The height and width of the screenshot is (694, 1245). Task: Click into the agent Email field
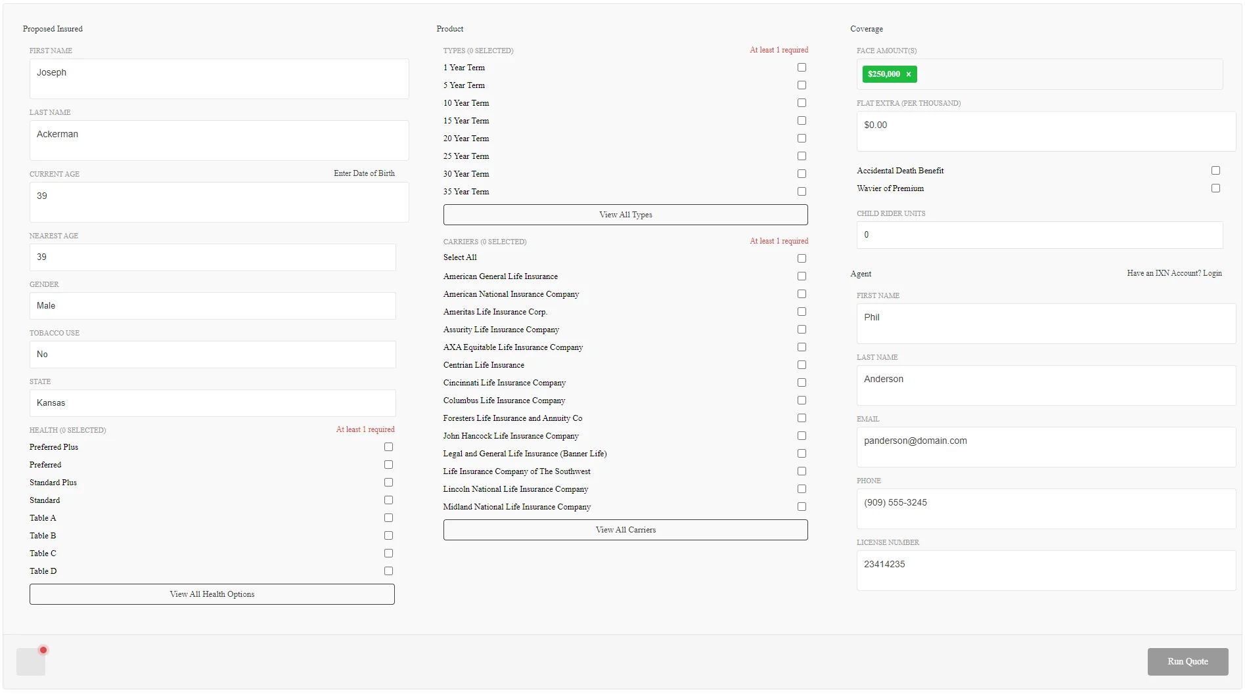[x=1045, y=447]
